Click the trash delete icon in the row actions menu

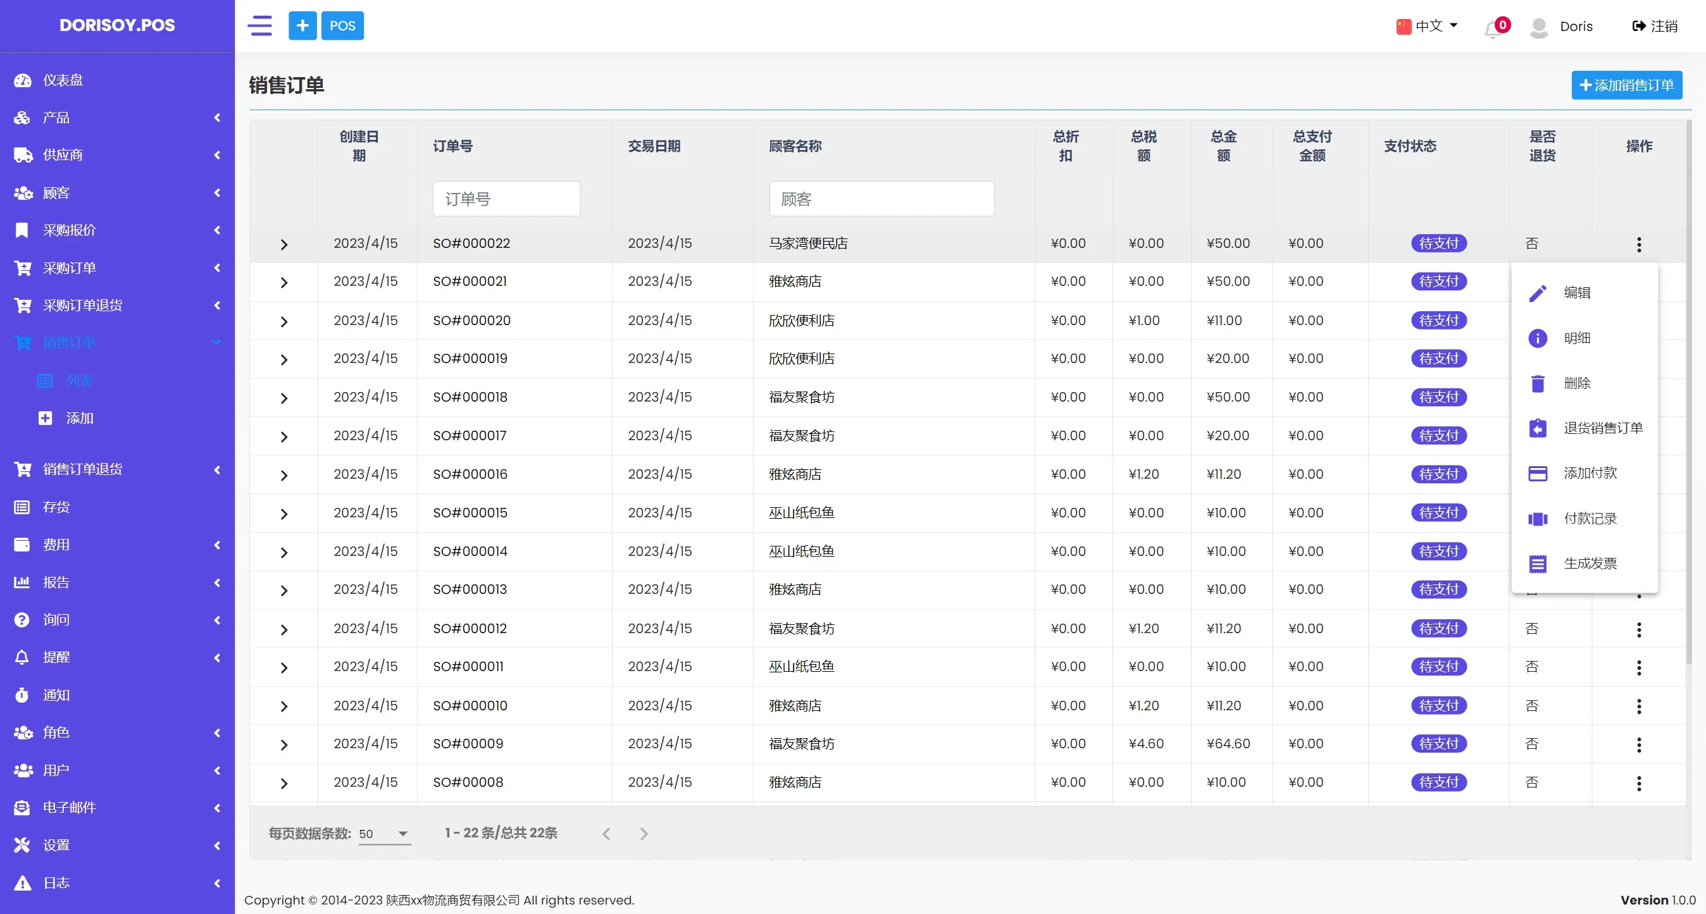[1537, 383]
